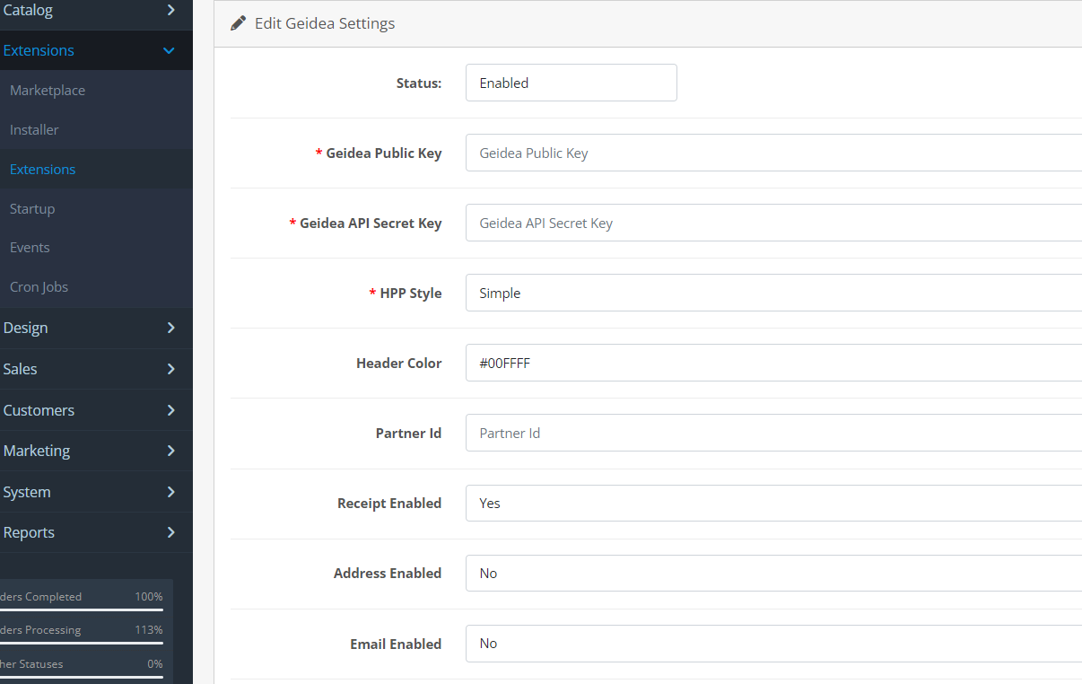Click the Geidea Public Key field
The height and width of the screenshot is (684, 1082).
(x=773, y=153)
